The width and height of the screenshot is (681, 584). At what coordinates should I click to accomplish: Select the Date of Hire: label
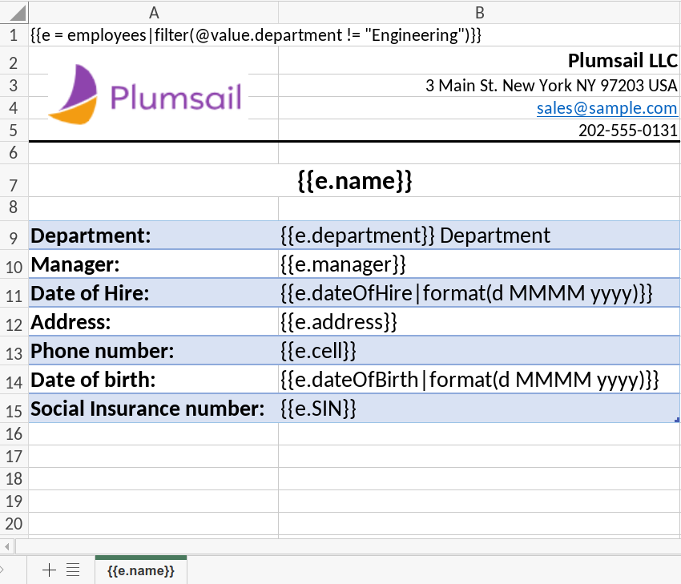(x=153, y=293)
